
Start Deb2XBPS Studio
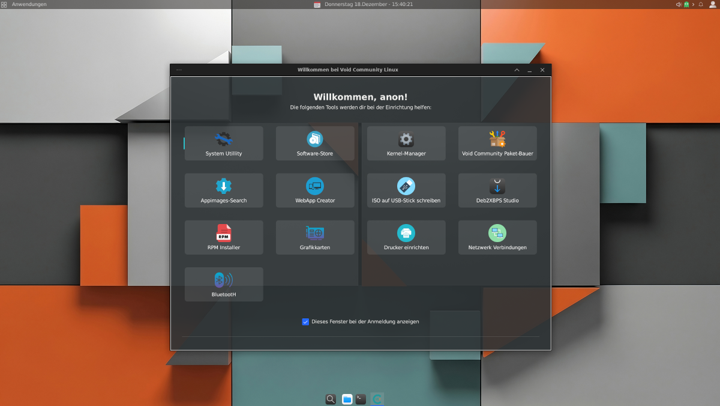pyautogui.click(x=497, y=190)
